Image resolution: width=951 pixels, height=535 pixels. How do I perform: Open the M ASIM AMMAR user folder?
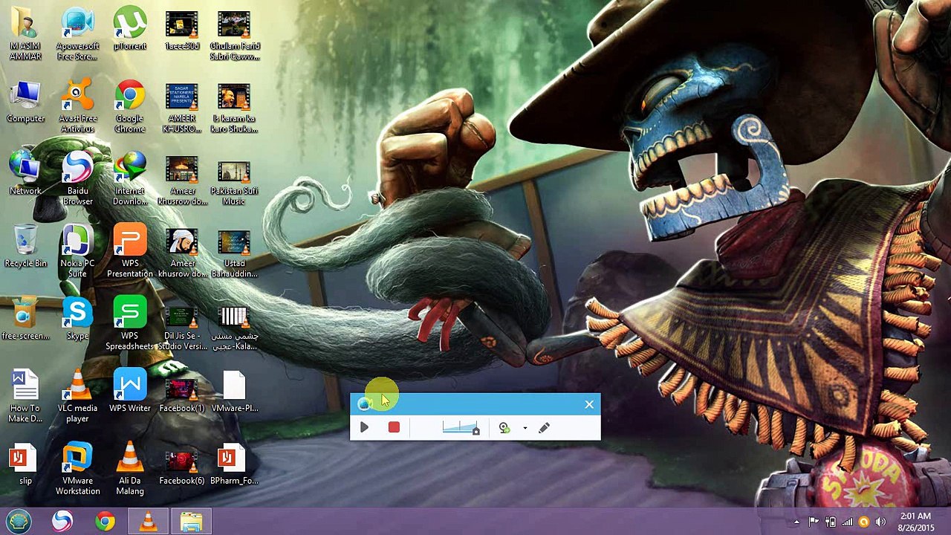point(25,35)
